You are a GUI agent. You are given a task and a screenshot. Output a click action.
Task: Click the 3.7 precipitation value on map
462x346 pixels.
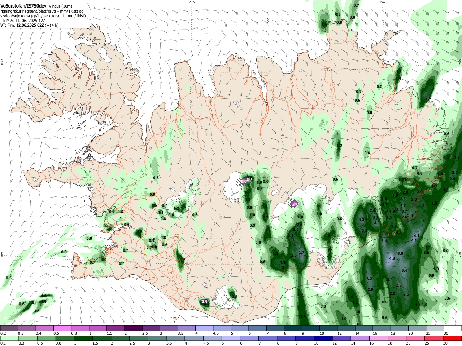(x=302, y=253)
